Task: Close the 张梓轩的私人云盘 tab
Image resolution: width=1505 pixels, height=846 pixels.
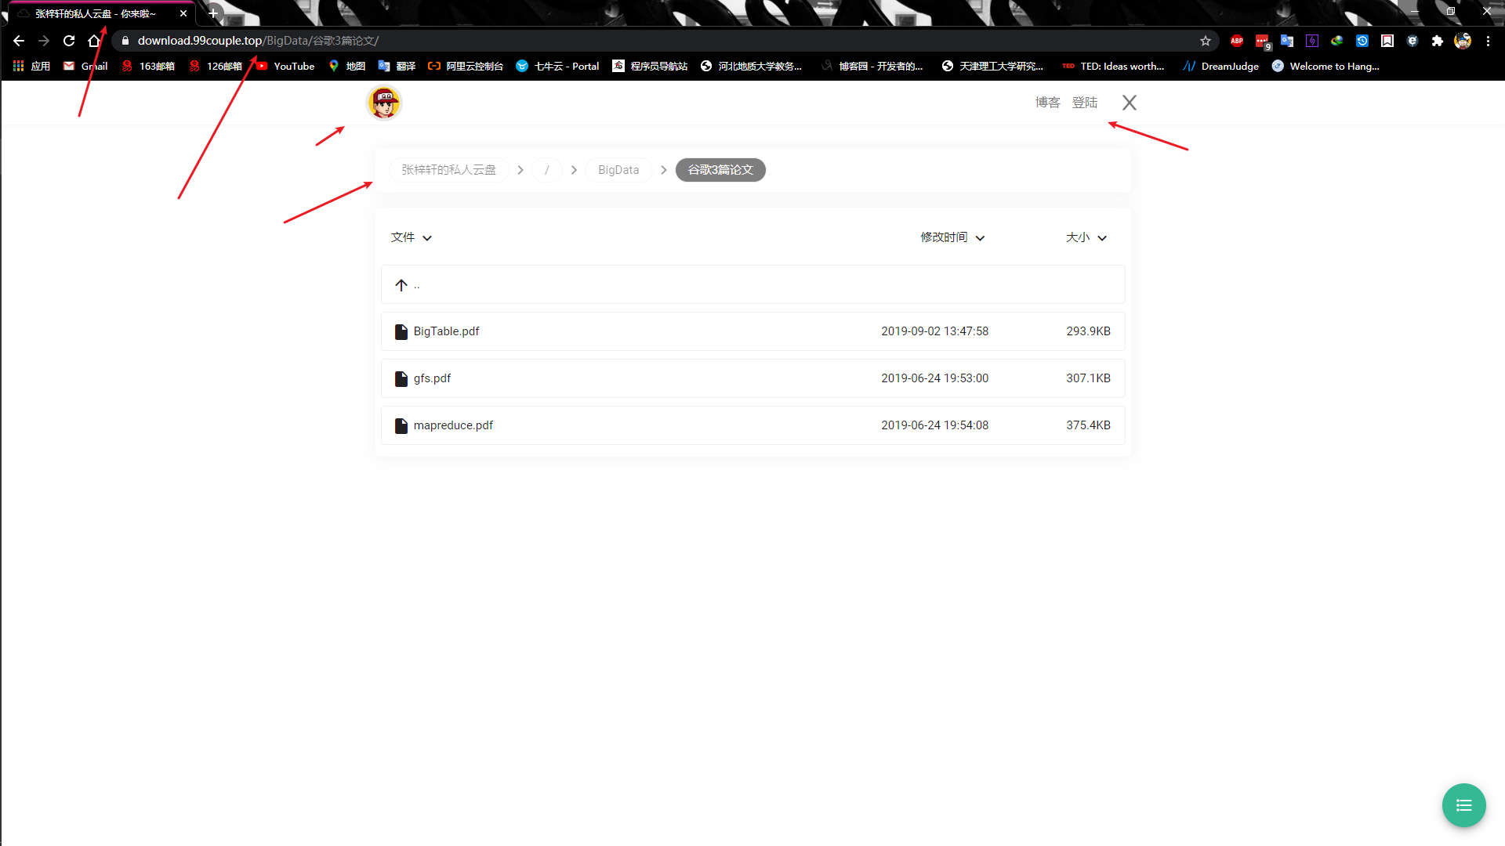Action: pyautogui.click(x=183, y=13)
